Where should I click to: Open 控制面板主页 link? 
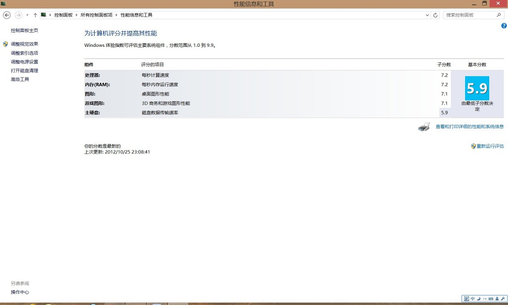tap(25, 30)
